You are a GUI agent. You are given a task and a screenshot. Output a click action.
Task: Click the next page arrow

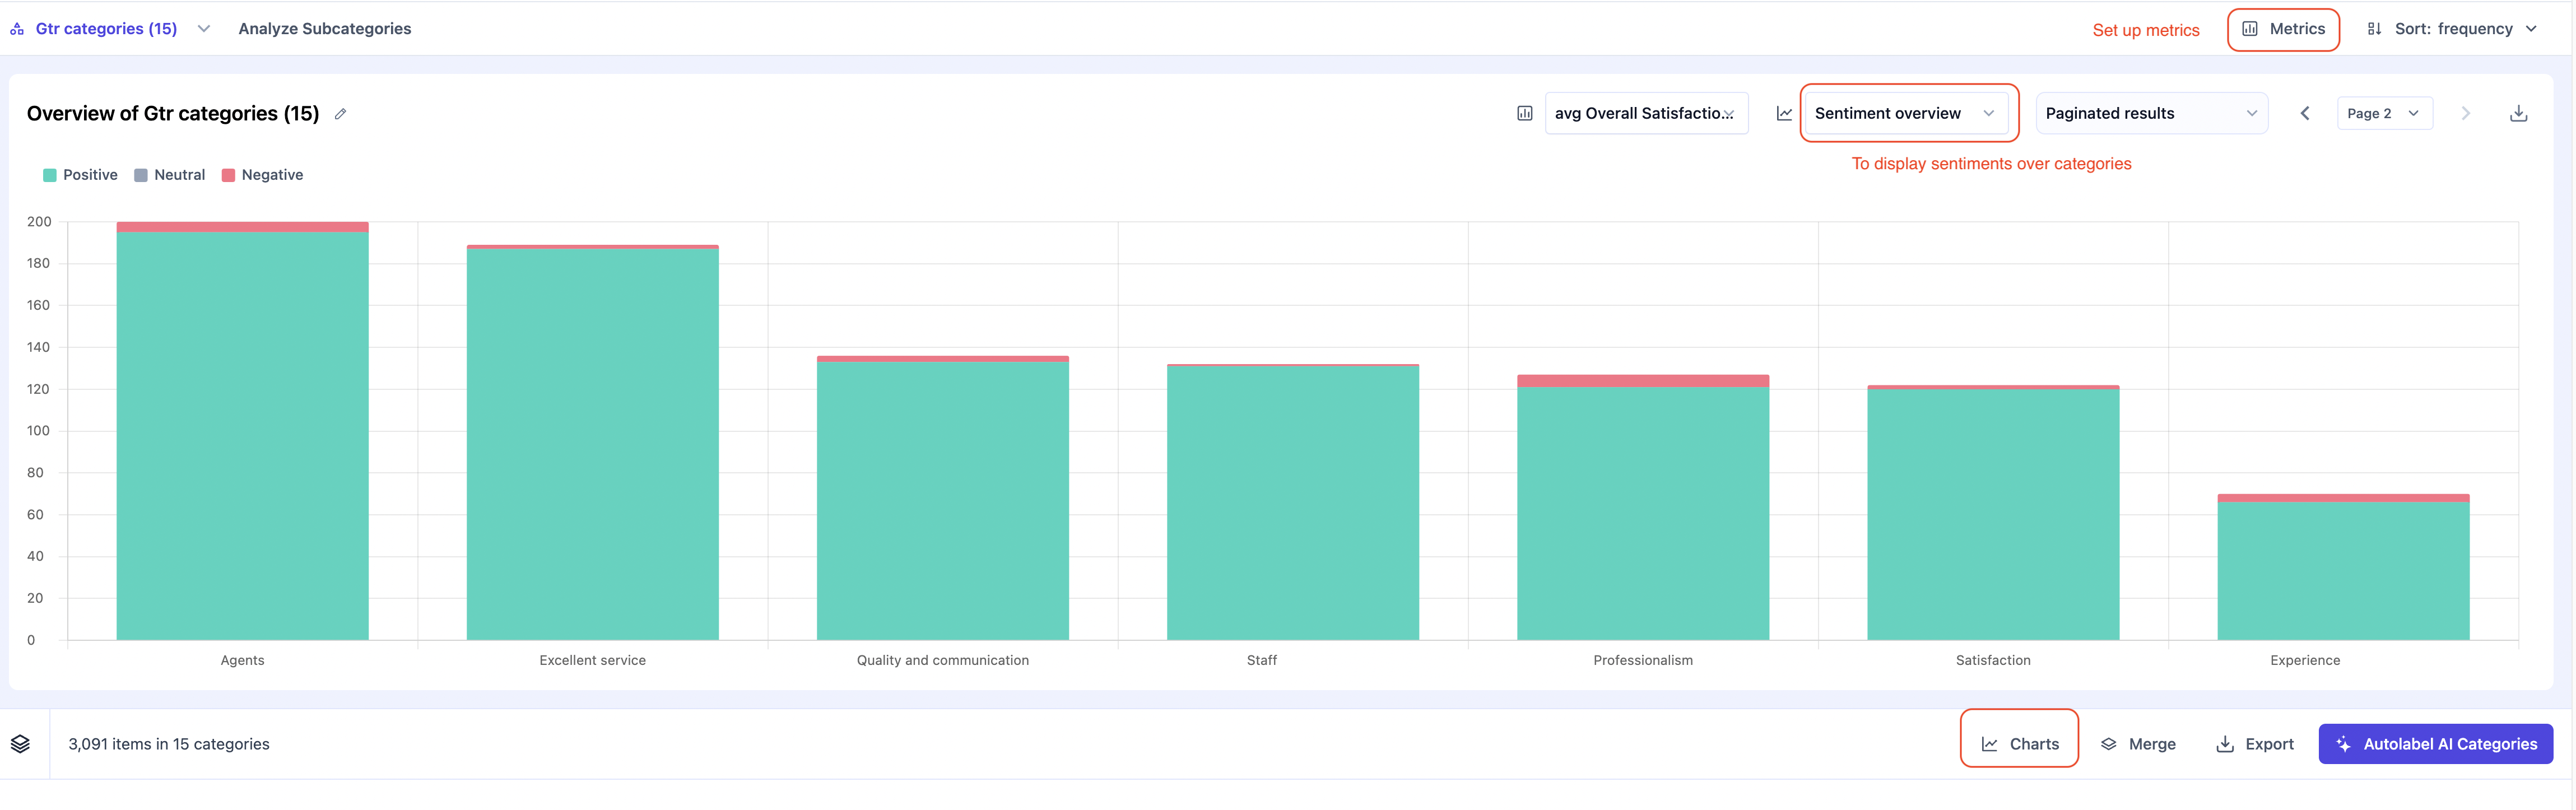(2465, 114)
